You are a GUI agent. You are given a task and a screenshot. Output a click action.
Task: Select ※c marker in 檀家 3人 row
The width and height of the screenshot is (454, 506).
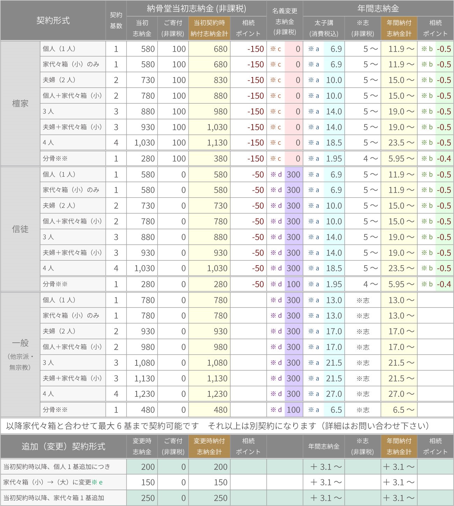pyautogui.click(x=275, y=111)
